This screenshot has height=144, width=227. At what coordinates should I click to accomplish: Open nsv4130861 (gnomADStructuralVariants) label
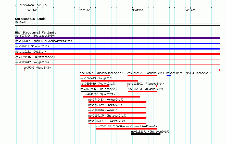[44, 41]
